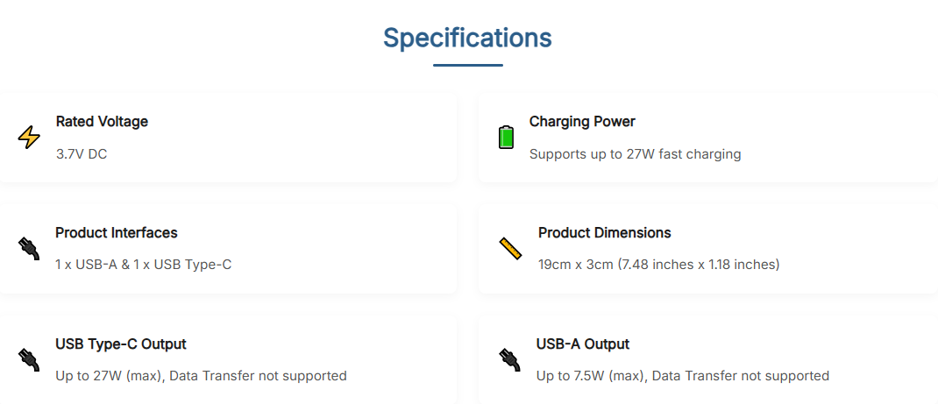Select the Product Dimensions title
The image size is (938, 404).
(604, 233)
